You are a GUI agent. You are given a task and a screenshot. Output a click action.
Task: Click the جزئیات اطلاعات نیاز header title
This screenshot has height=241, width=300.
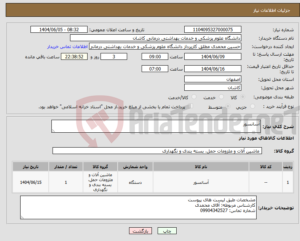click(271, 10)
